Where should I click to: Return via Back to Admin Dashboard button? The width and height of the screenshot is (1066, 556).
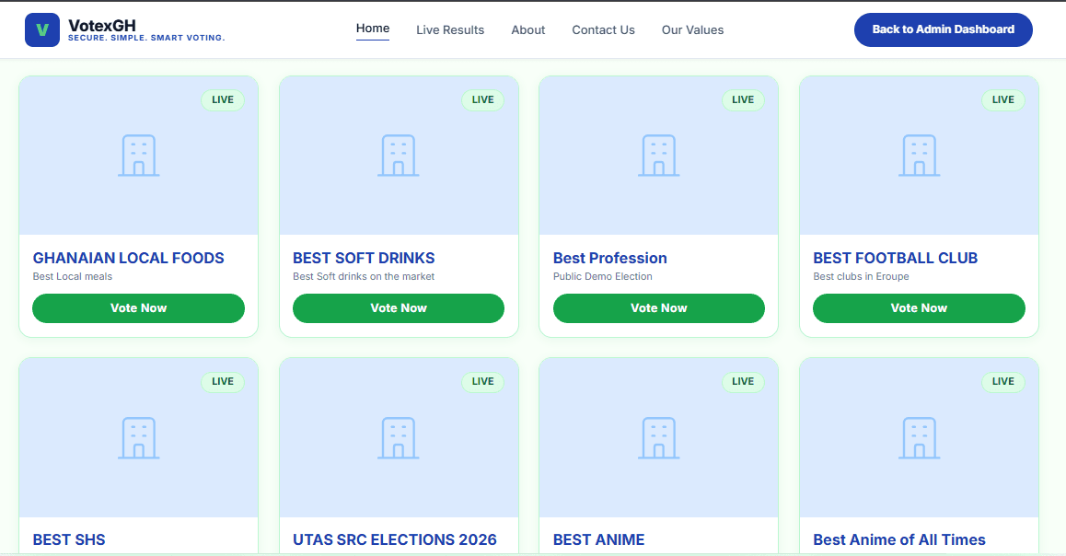click(943, 29)
